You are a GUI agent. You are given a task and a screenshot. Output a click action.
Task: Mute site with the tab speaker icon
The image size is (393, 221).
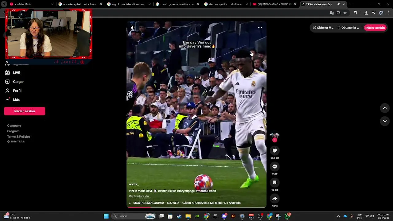click(339, 4)
